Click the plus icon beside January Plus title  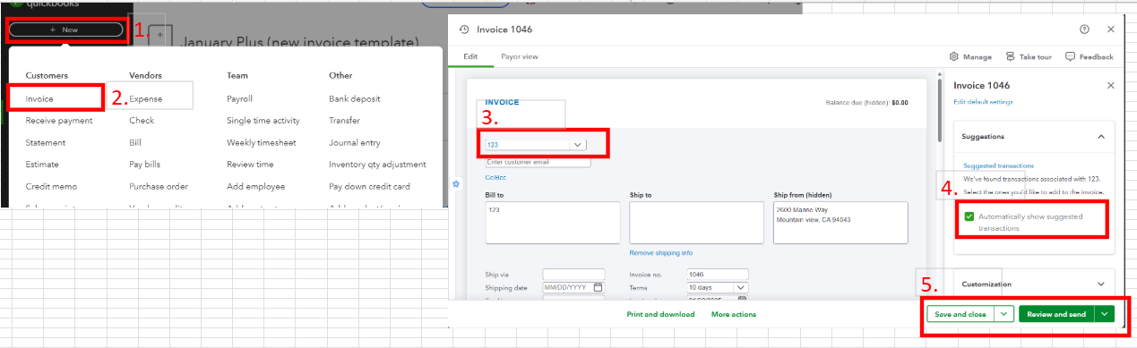(160, 35)
